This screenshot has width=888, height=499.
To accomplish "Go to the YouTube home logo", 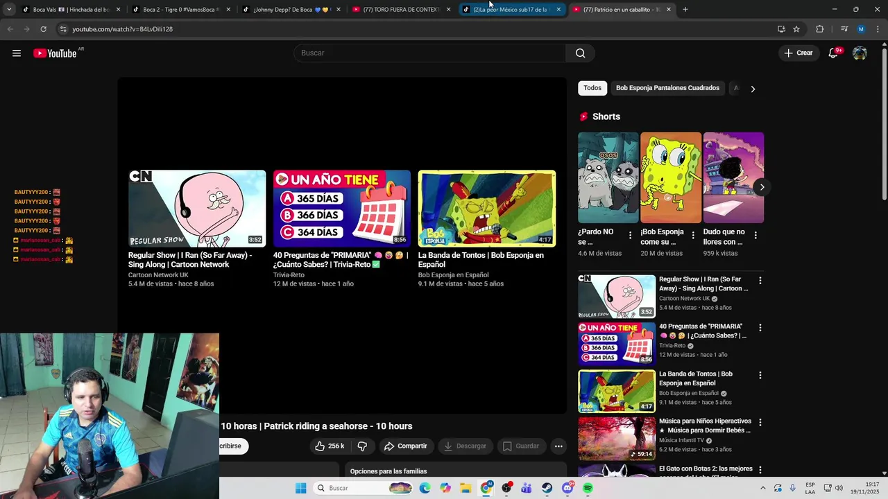I will tap(55, 53).
